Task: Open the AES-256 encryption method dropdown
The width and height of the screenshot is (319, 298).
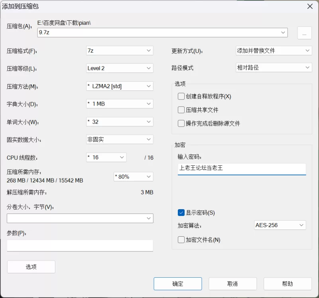Action: [280, 225]
